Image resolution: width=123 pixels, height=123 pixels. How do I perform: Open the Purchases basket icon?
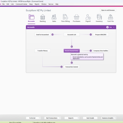77,17
